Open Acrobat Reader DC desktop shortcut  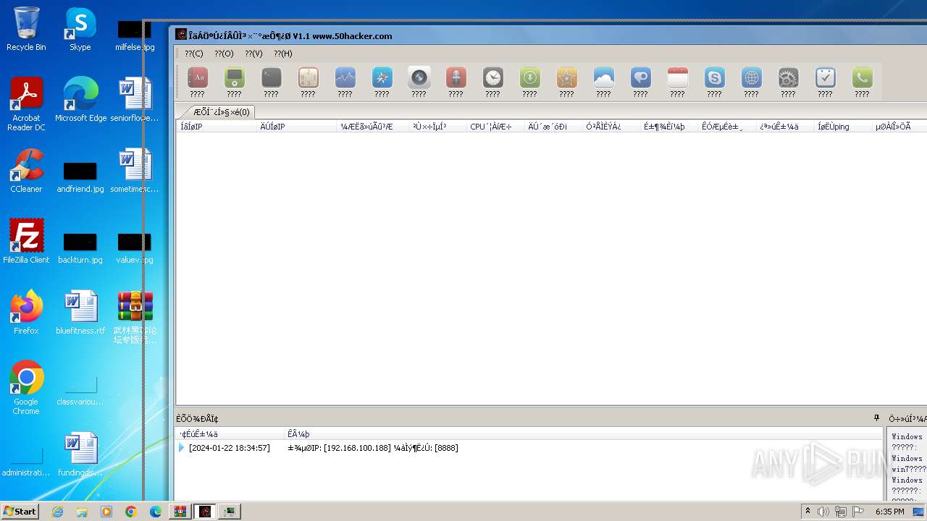(x=26, y=104)
